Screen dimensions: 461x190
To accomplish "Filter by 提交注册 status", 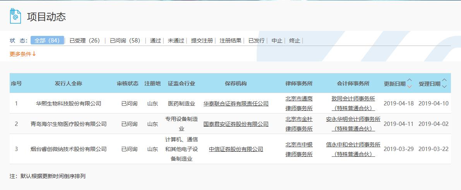I will (x=202, y=41).
